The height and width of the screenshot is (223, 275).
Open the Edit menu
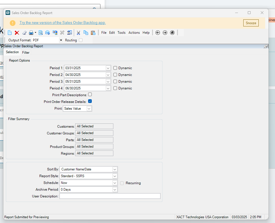[x=112, y=33]
